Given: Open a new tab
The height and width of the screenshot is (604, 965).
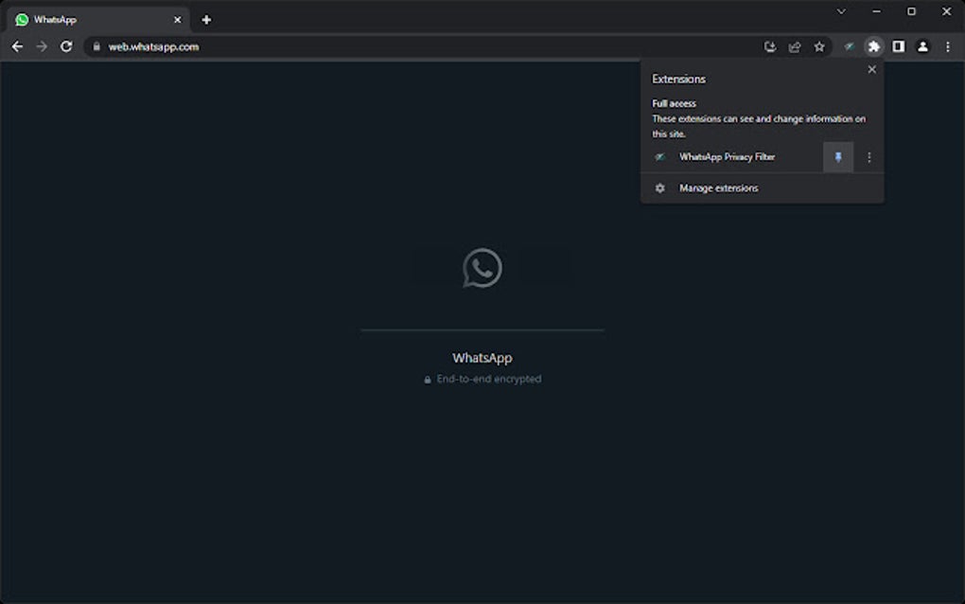Looking at the screenshot, I should [206, 19].
